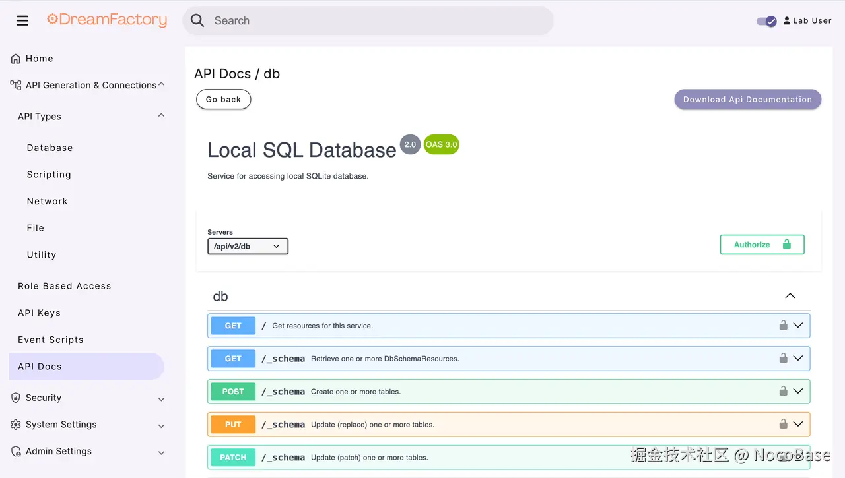
Task: Expand the Admin Settings section chevron
Action: [162, 453]
